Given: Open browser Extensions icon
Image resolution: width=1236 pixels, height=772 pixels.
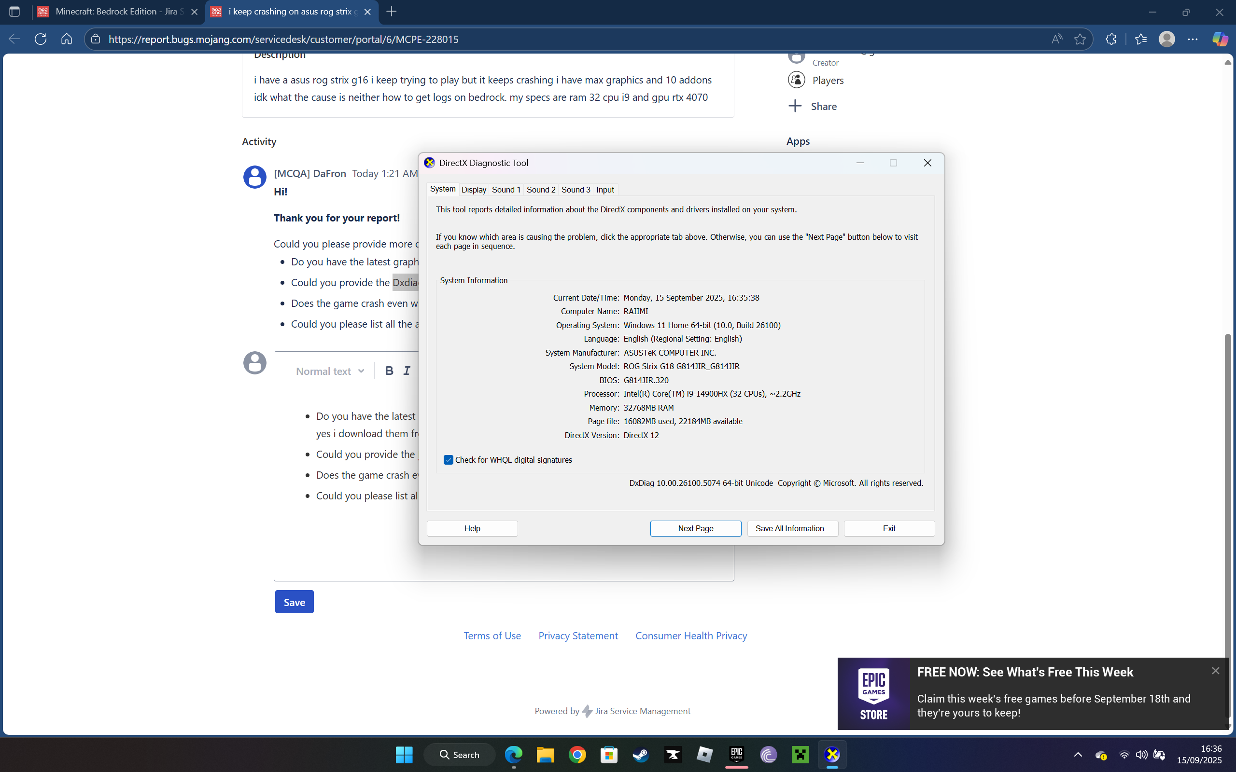Looking at the screenshot, I should pyautogui.click(x=1111, y=39).
